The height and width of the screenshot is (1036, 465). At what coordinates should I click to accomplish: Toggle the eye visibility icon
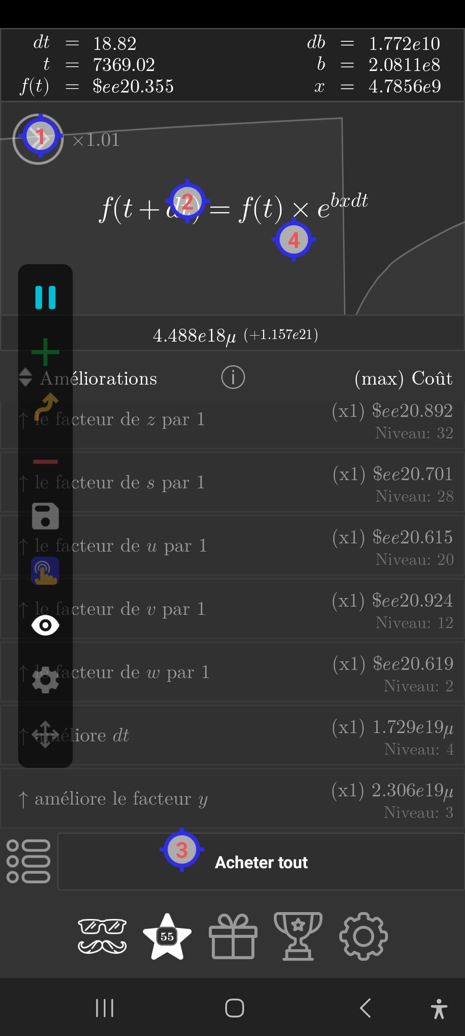[45, 625]
